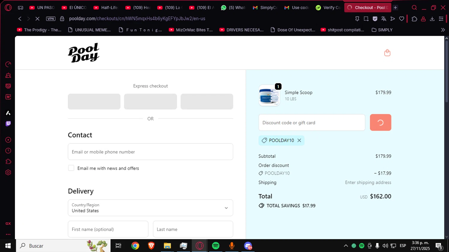Image resolution: width=449 pixels, height=252 pixels.
Task: Open the player sidebar icon
Action: [8, 140]
